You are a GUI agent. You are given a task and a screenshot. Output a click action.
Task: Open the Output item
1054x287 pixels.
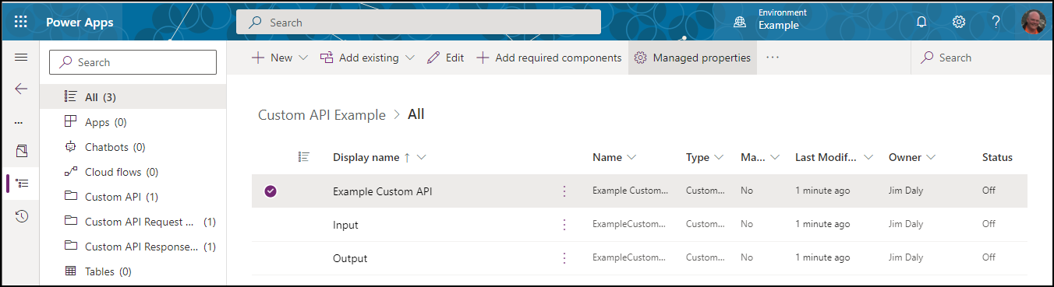350,258
